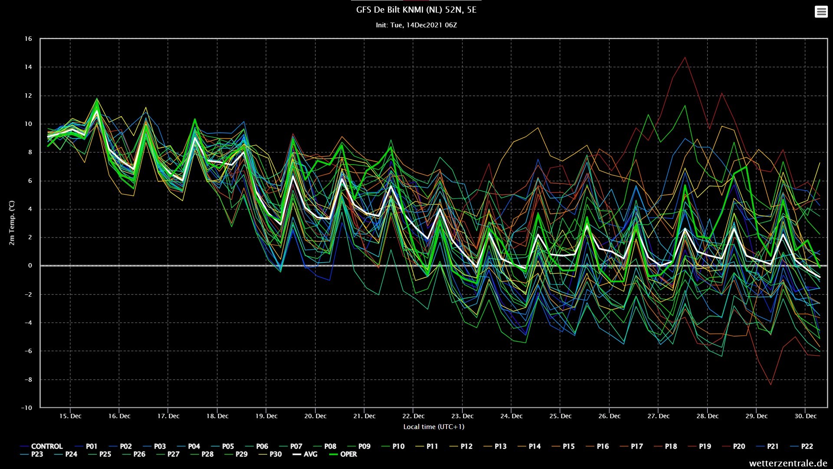
Task: Click legend item P15
Action: coord(563,446)
